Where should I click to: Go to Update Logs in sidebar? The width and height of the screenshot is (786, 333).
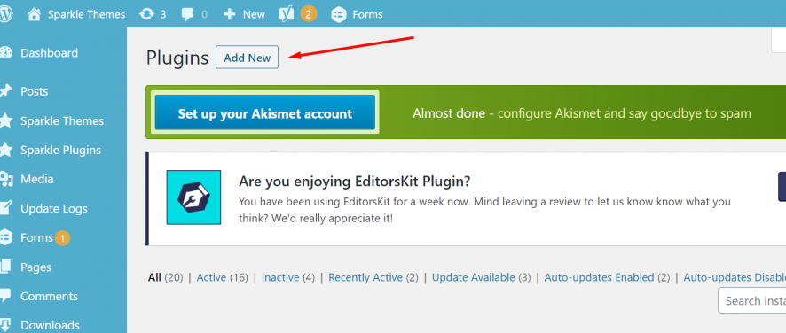(53, 209)
